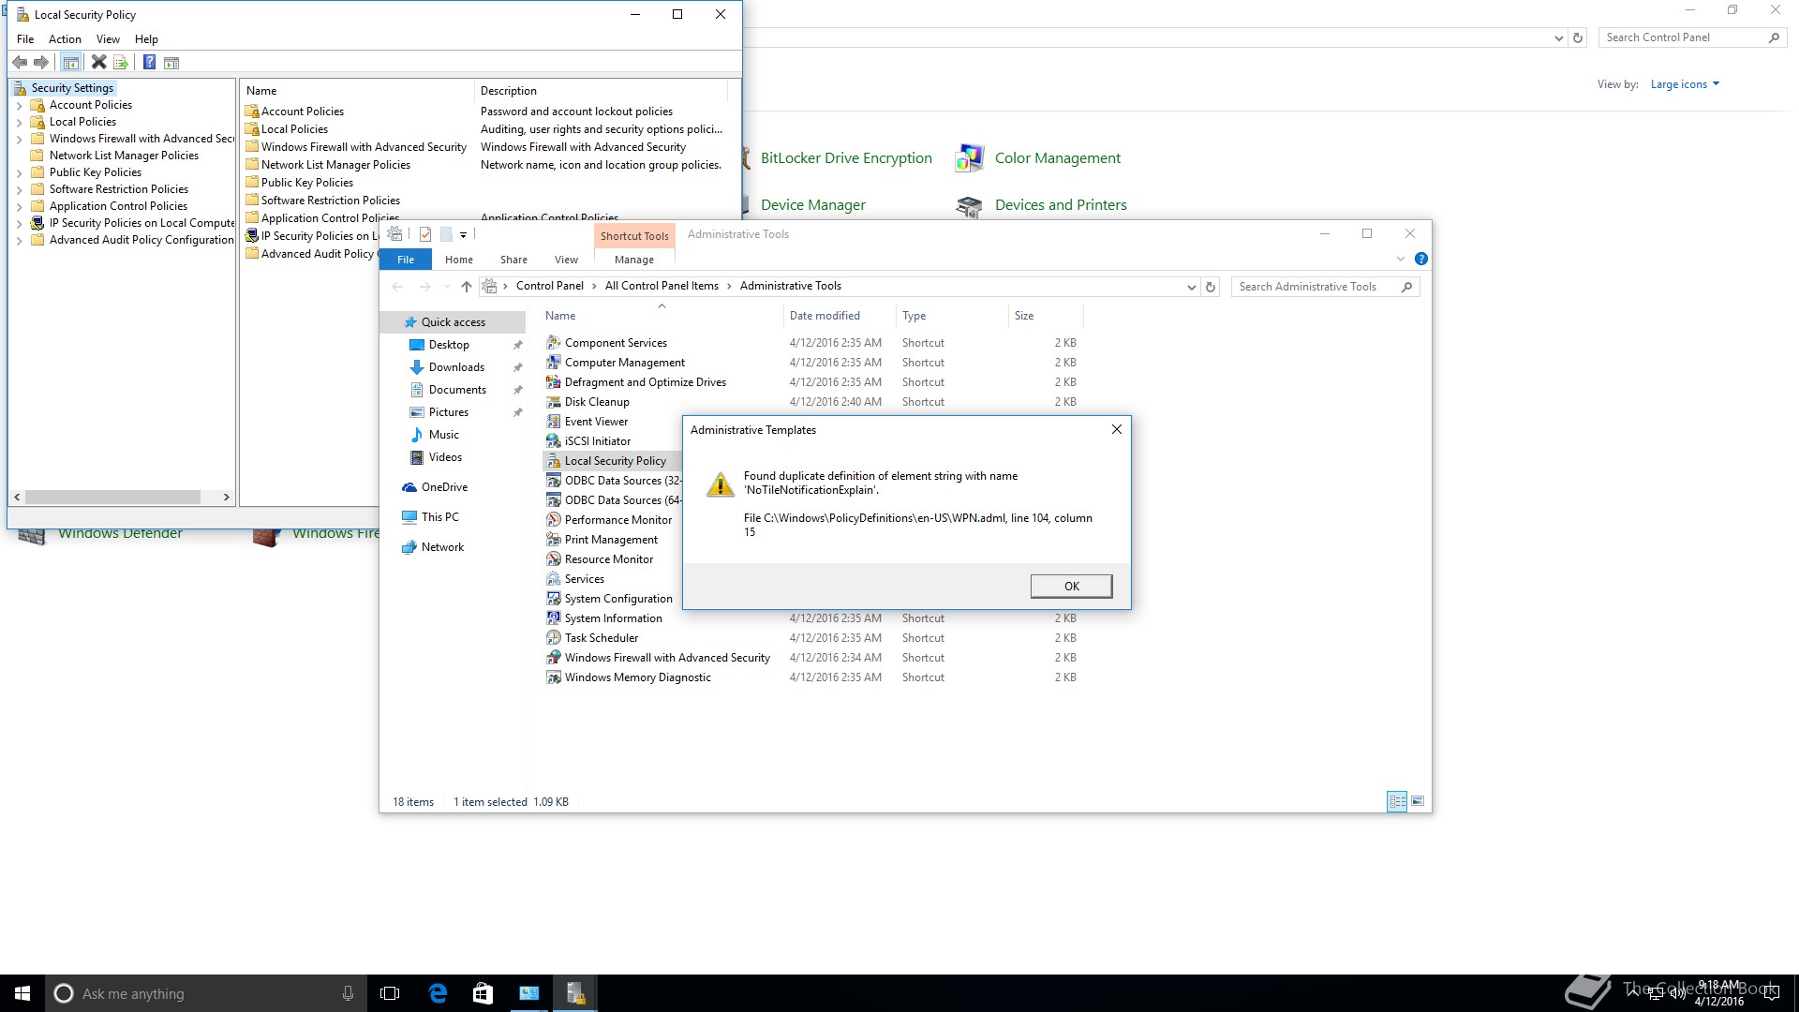Open BitLocker Drive Encryption link
Viewport: 1799px width, 1012px height.
pyautogui.click(x=846, y=158)
